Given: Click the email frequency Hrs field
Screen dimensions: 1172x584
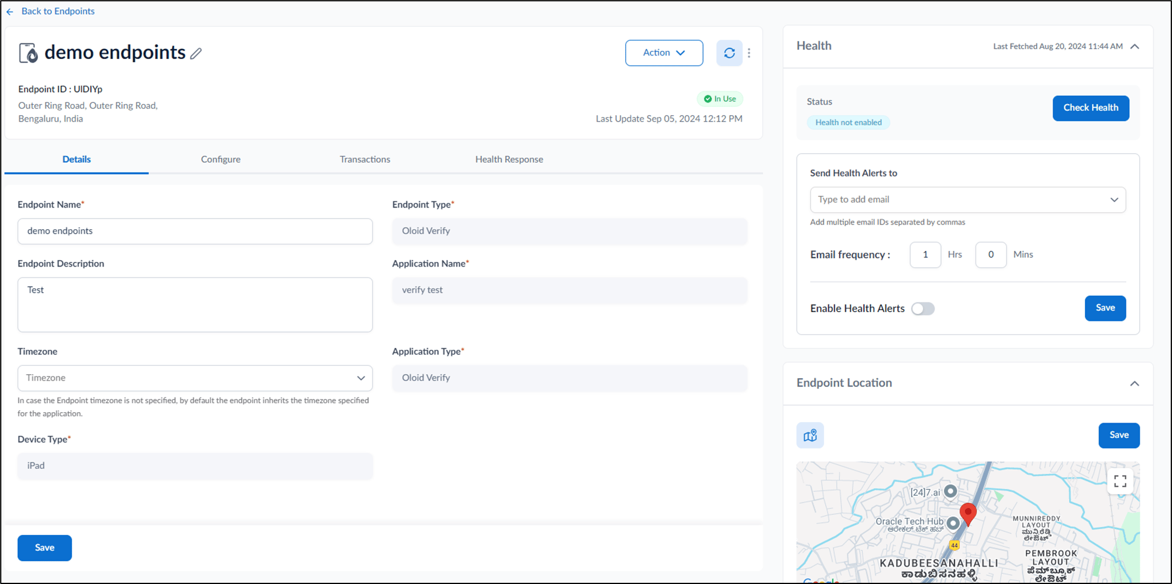Looking at the screenshot, I should (925, 255).
